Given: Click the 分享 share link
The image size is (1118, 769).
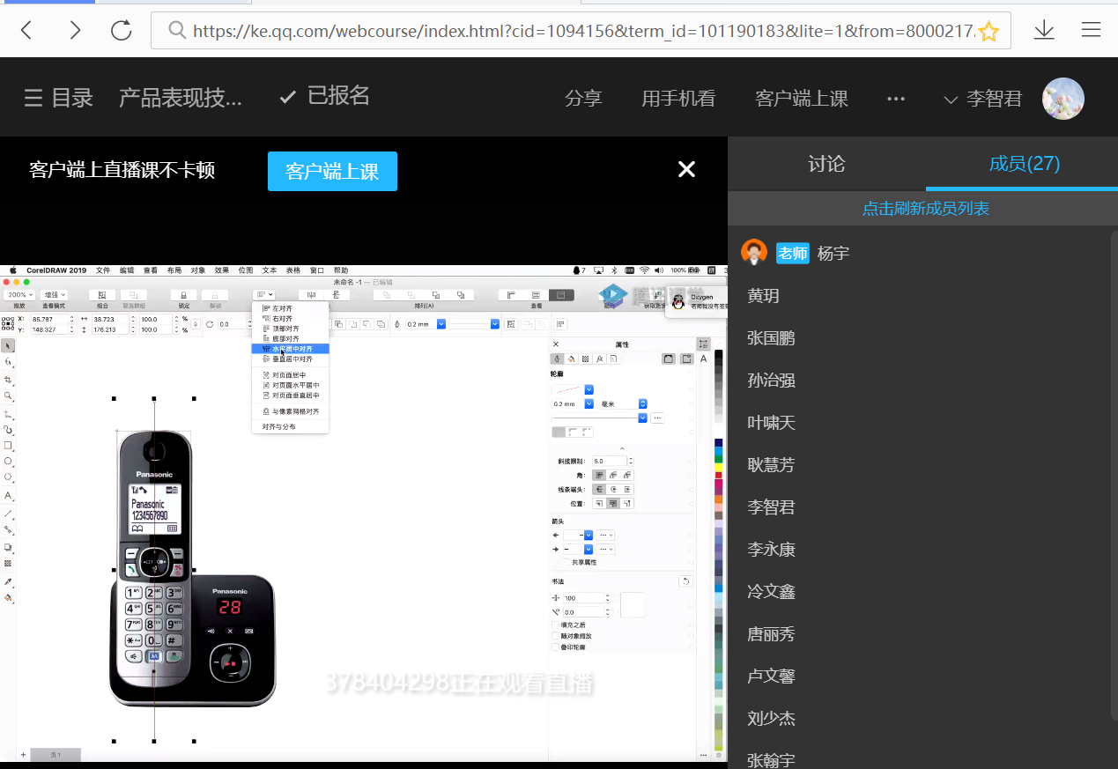Looking at the screenshot, I should click(583, 99).
